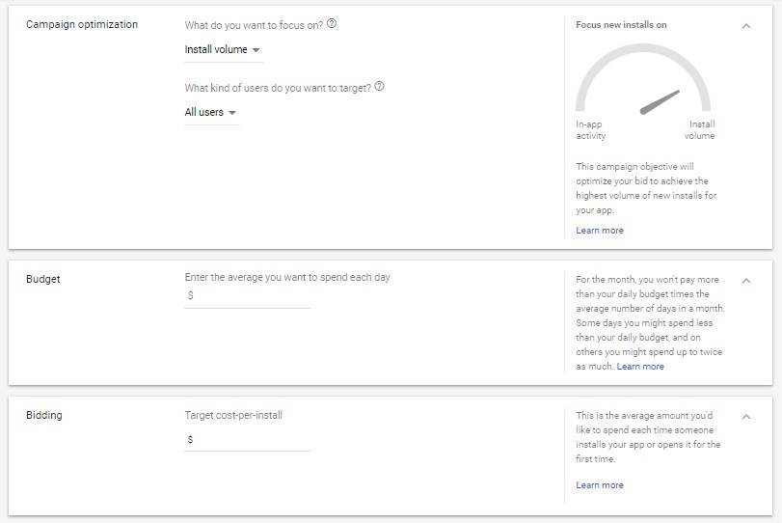Click the Focus new installs on title

pos(621,25)
